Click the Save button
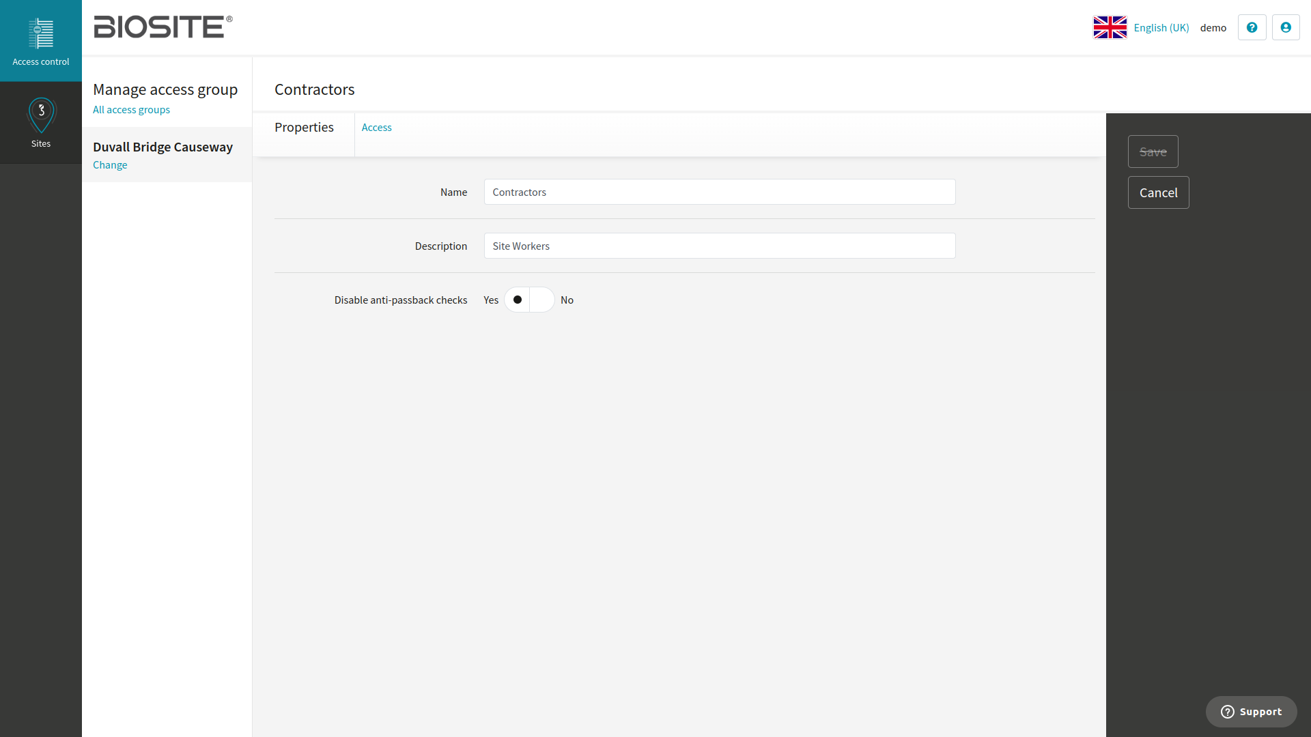 tap(1153, 151)
